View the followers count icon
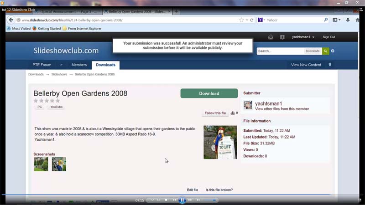 (x=234, y=113)
